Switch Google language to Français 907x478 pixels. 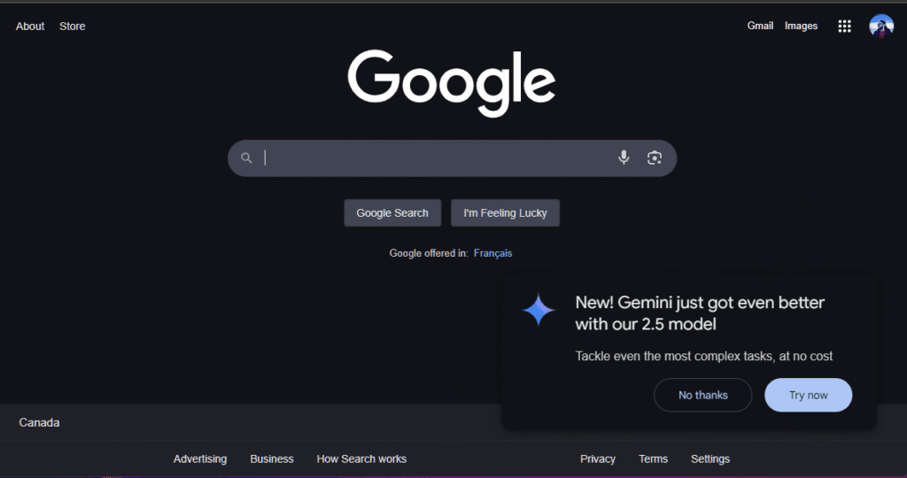point(492,253)
